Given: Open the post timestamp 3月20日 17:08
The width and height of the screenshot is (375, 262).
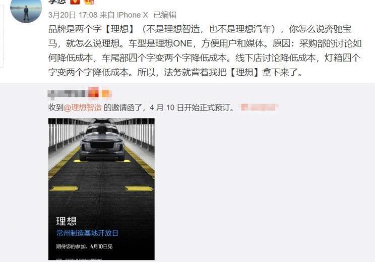Looking at the screenshot, I should pos(73,15).
